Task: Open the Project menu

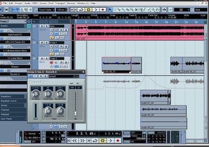Action: 19,3
